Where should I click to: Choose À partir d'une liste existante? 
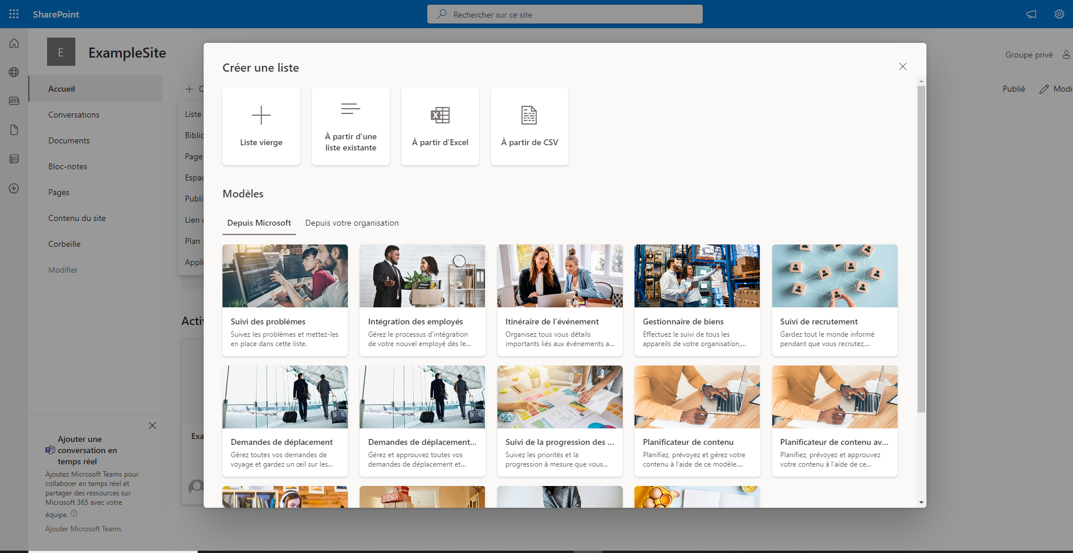coord(351,126)
